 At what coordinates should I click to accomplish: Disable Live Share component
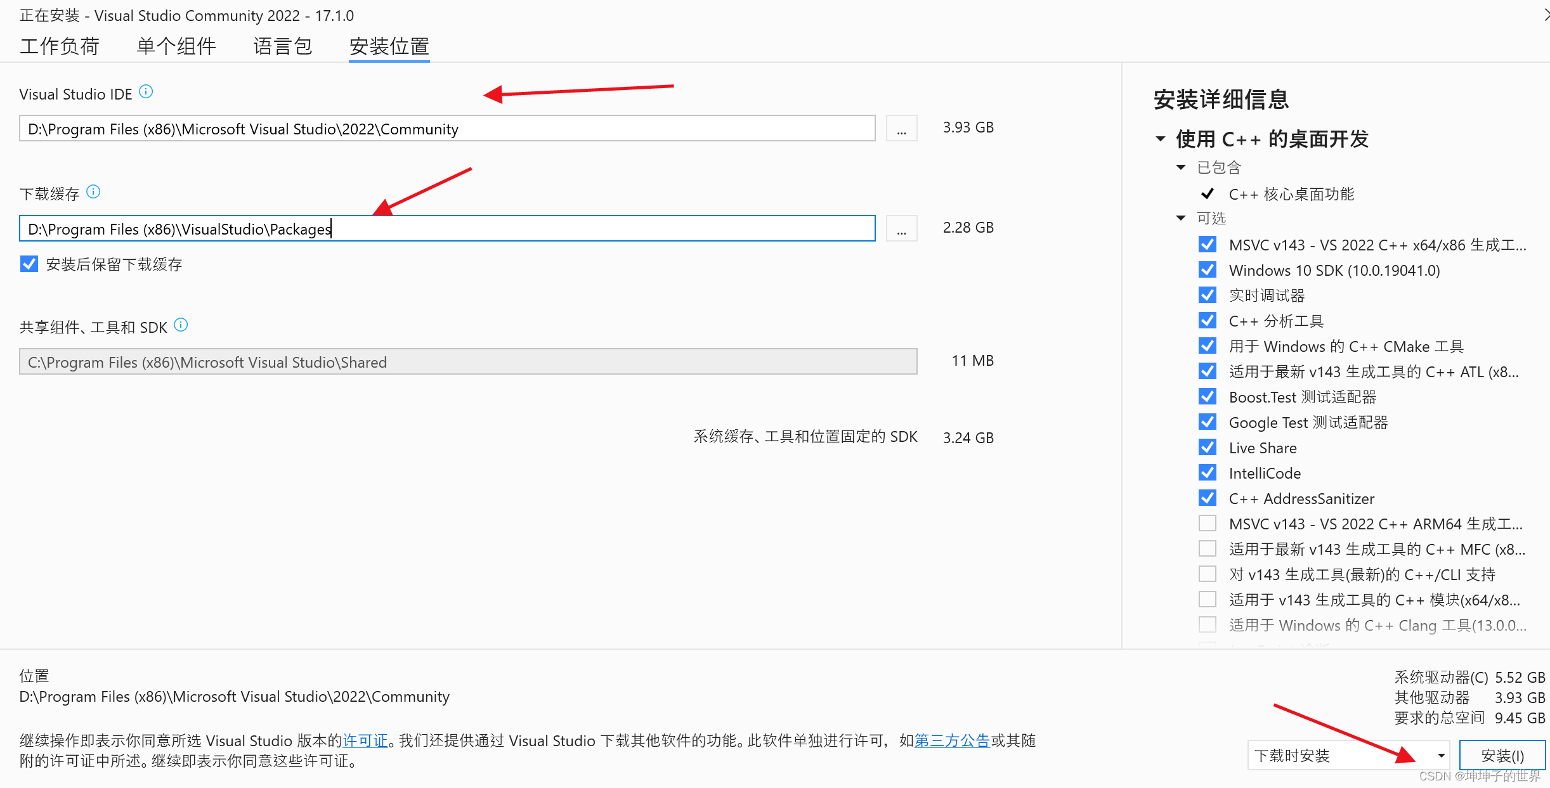1208,448
